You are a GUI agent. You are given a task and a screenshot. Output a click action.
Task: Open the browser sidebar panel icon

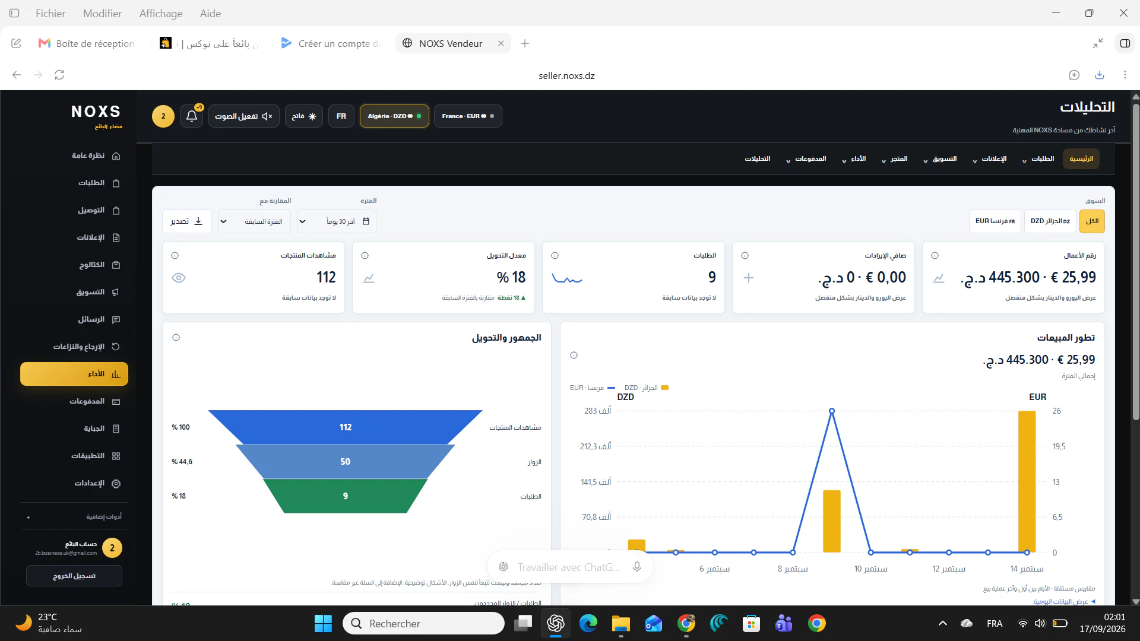pyautogui.click(x=1125, y=43)
